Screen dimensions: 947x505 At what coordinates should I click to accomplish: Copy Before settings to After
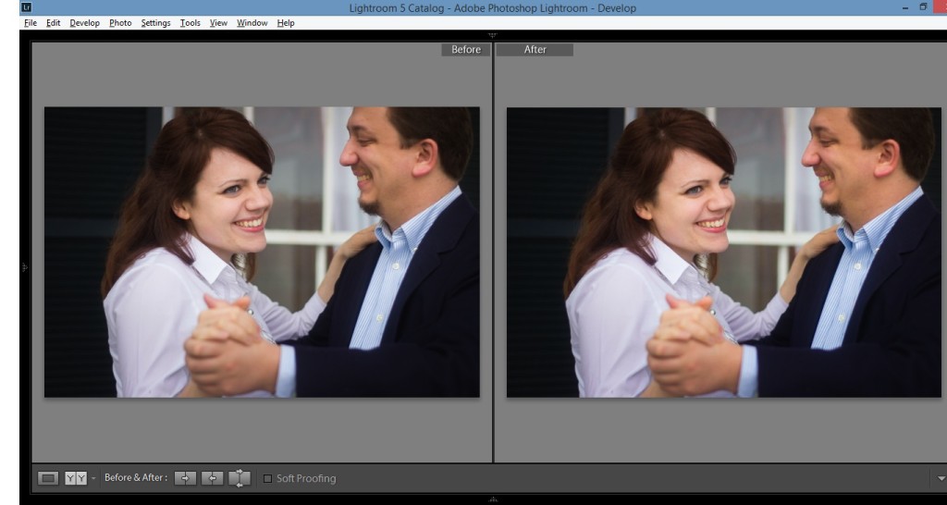[186, 478]
